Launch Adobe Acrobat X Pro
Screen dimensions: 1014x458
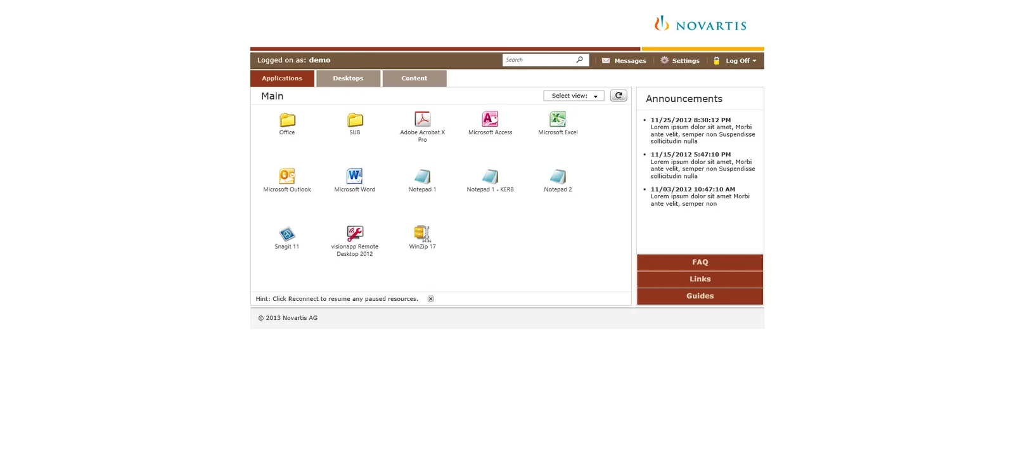tap(422, 119)
